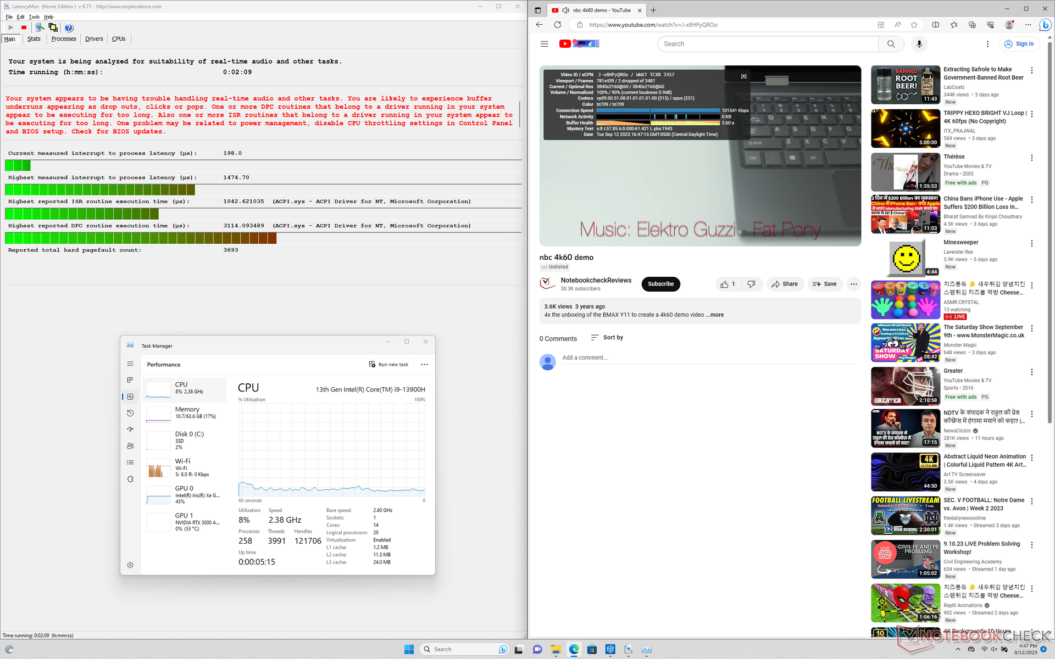The image size is (1055, 659).
Task: Expand video description with ...more
Action: pos(715,315)
